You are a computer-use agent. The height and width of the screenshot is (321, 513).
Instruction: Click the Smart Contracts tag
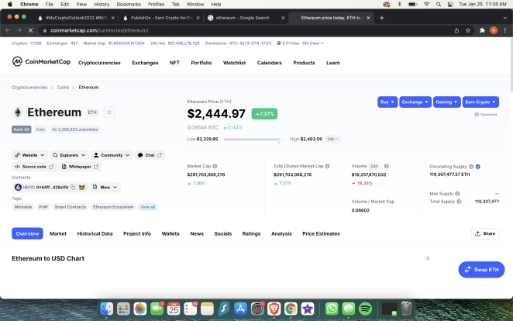[x=71, y=207]
